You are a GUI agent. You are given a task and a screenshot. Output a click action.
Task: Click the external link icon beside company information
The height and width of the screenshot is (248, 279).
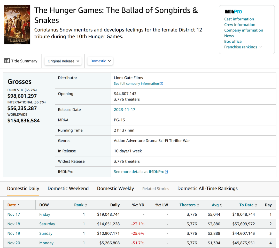161,84
